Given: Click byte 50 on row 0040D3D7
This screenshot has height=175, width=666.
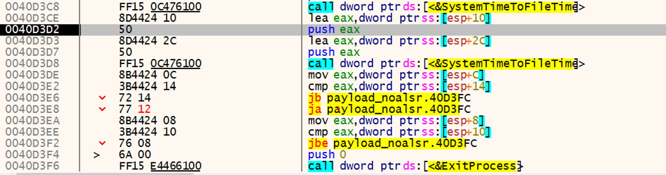Looking at the screenshot, I should pyautogui.click(x=126, y=52).
